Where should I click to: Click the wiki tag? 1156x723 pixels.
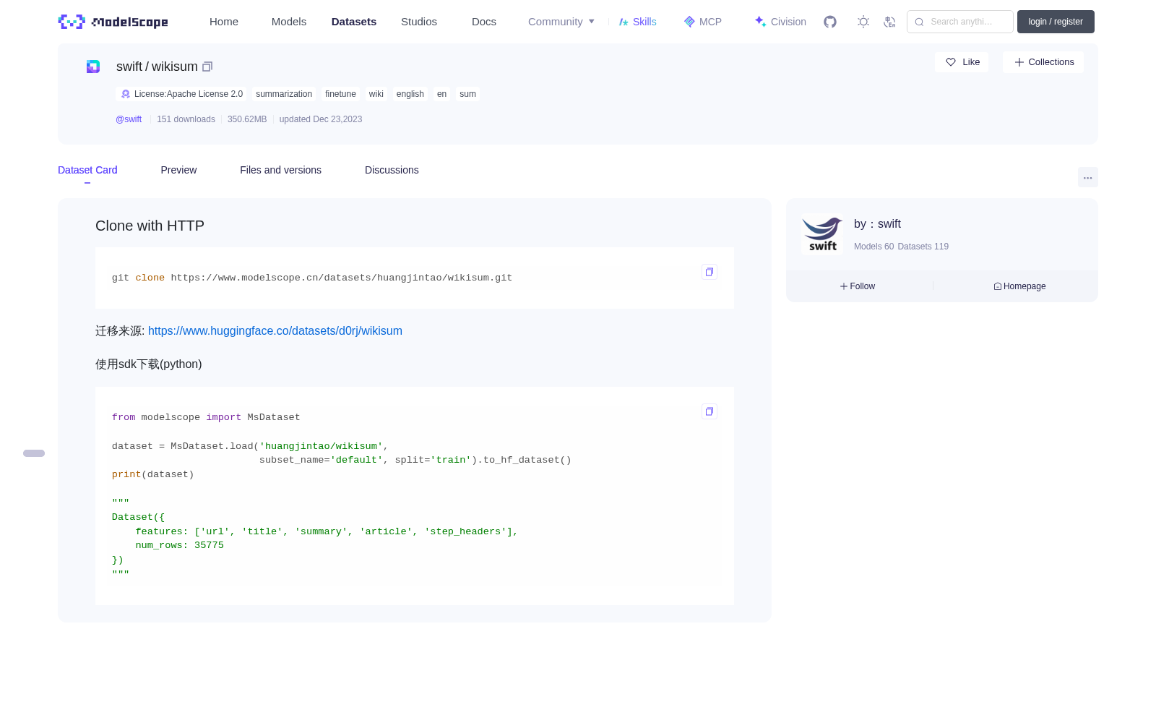(376, 94)
